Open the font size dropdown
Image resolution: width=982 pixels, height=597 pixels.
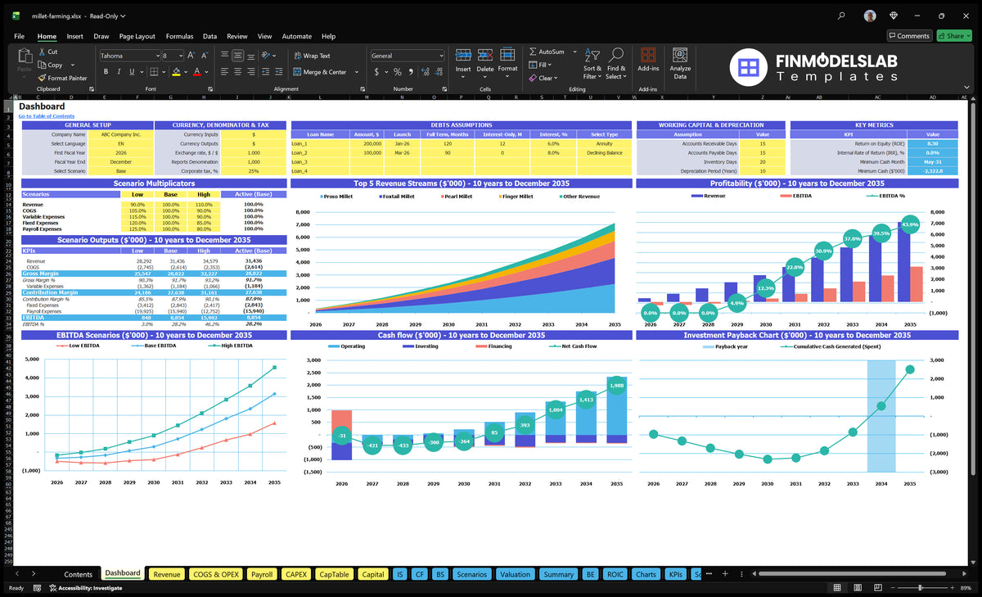pos(180,56)
